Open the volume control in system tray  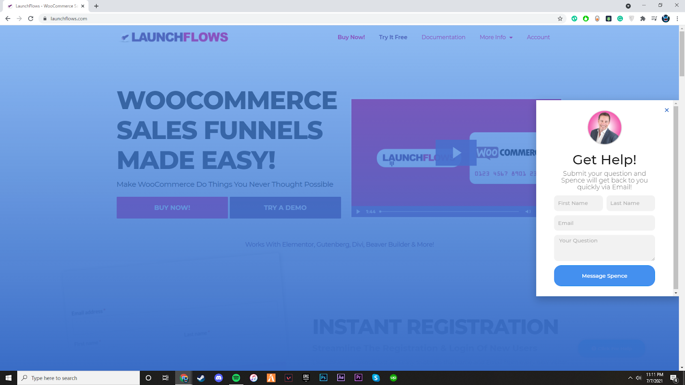pos(638,378)
